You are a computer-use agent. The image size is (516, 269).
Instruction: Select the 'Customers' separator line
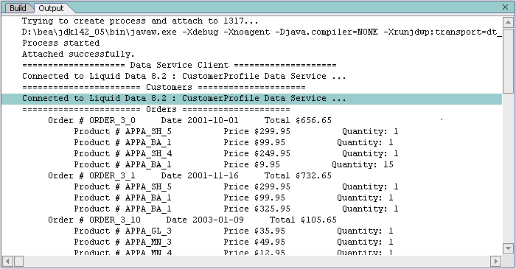tap(164, 87)
